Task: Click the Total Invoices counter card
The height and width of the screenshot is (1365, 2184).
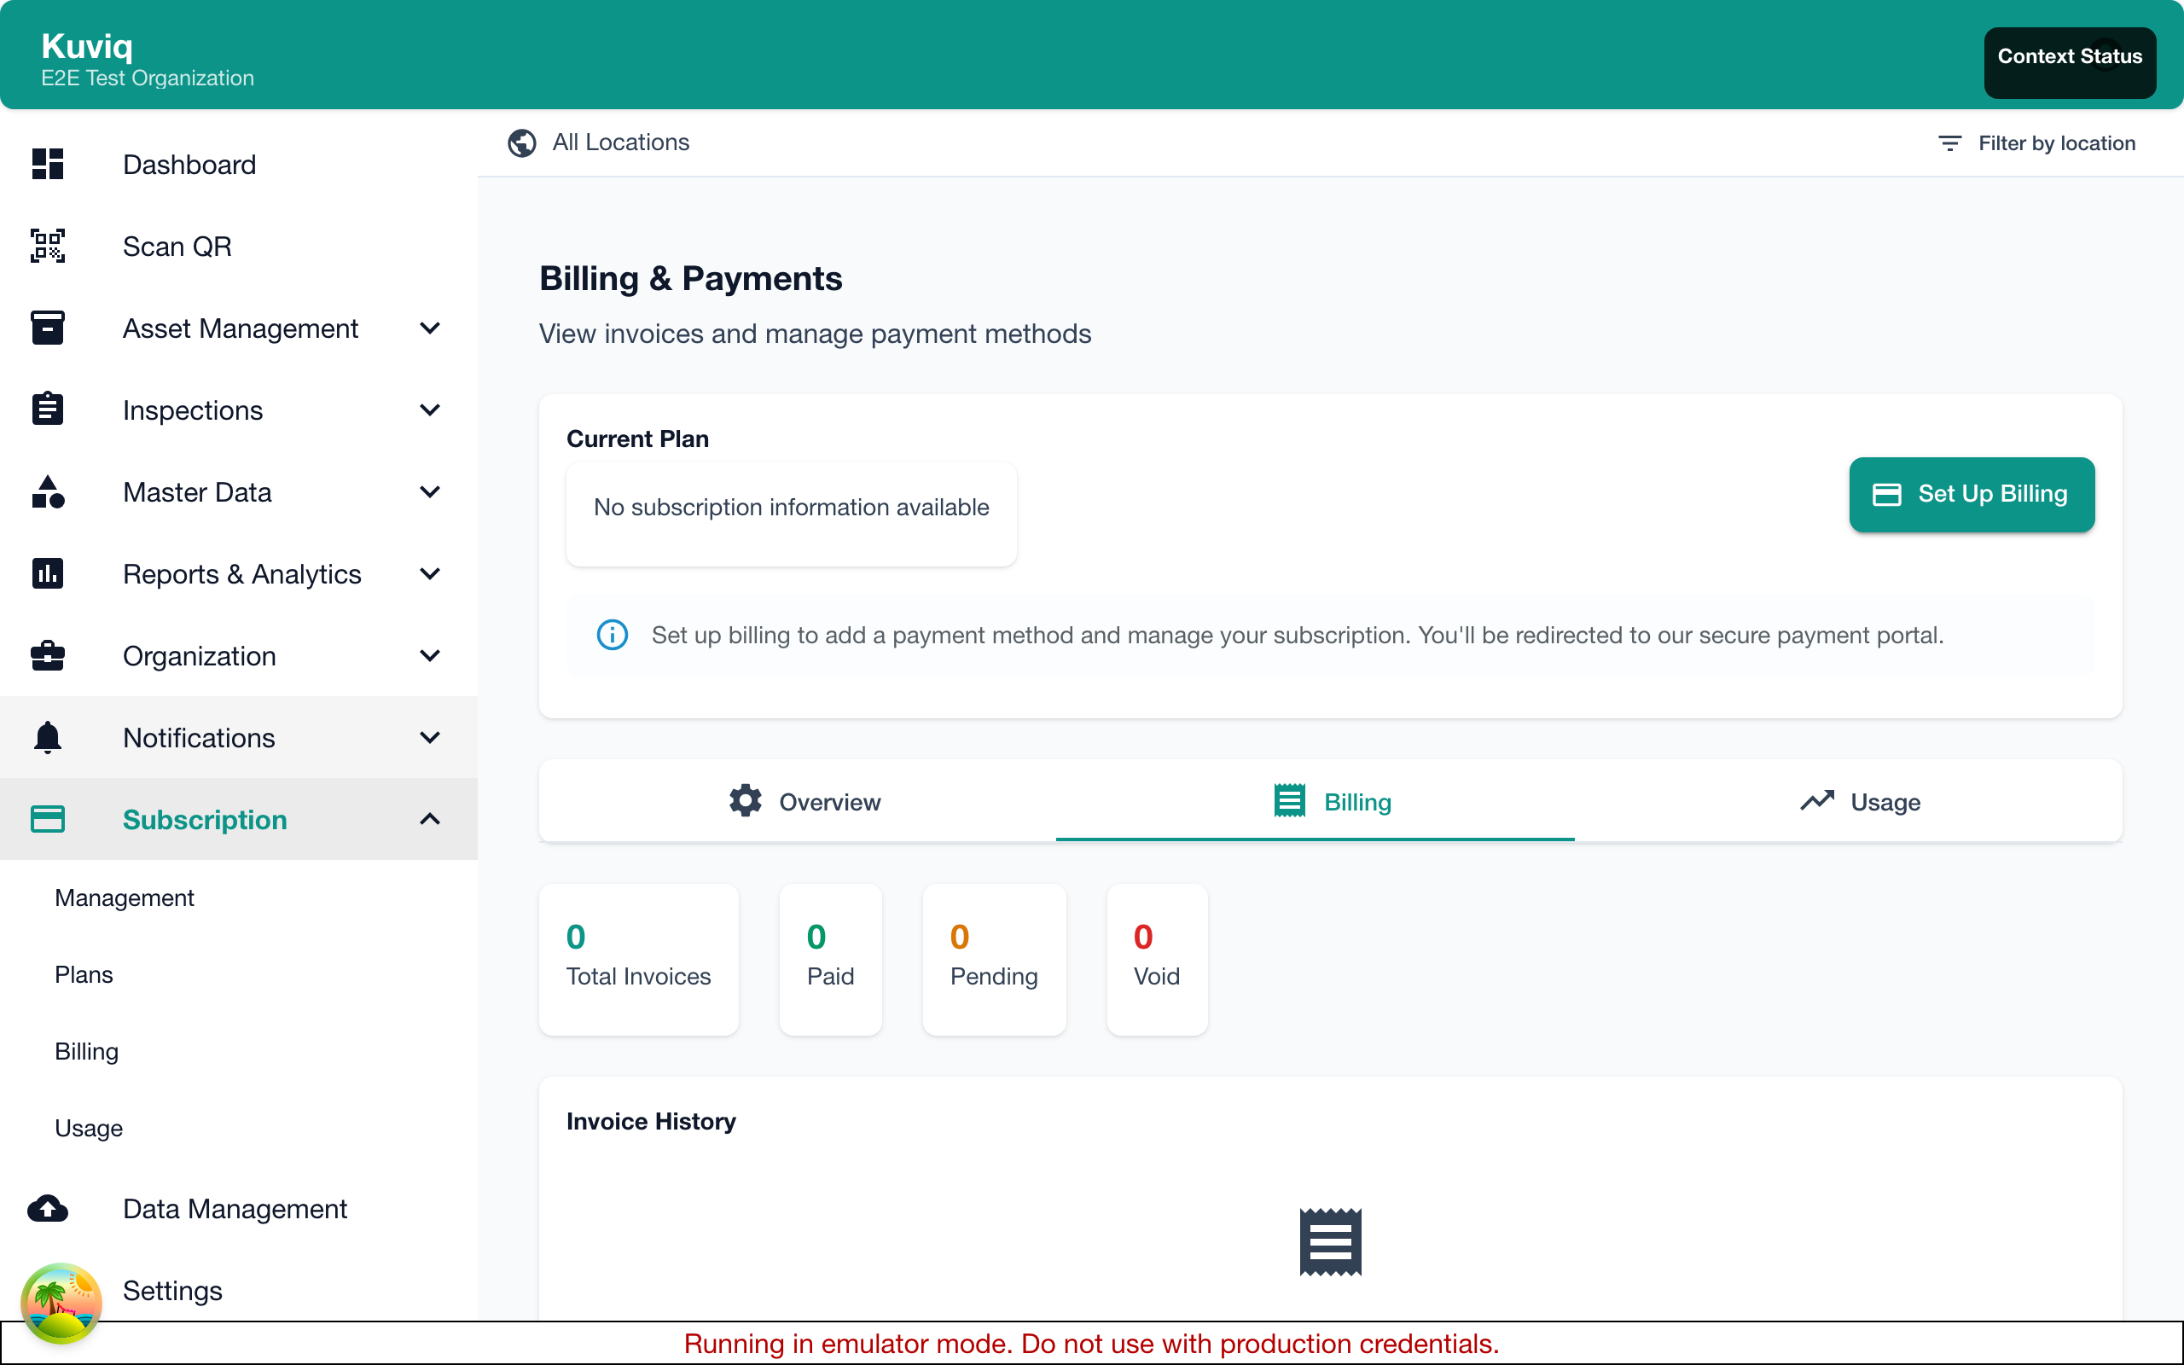Action: 638,959
